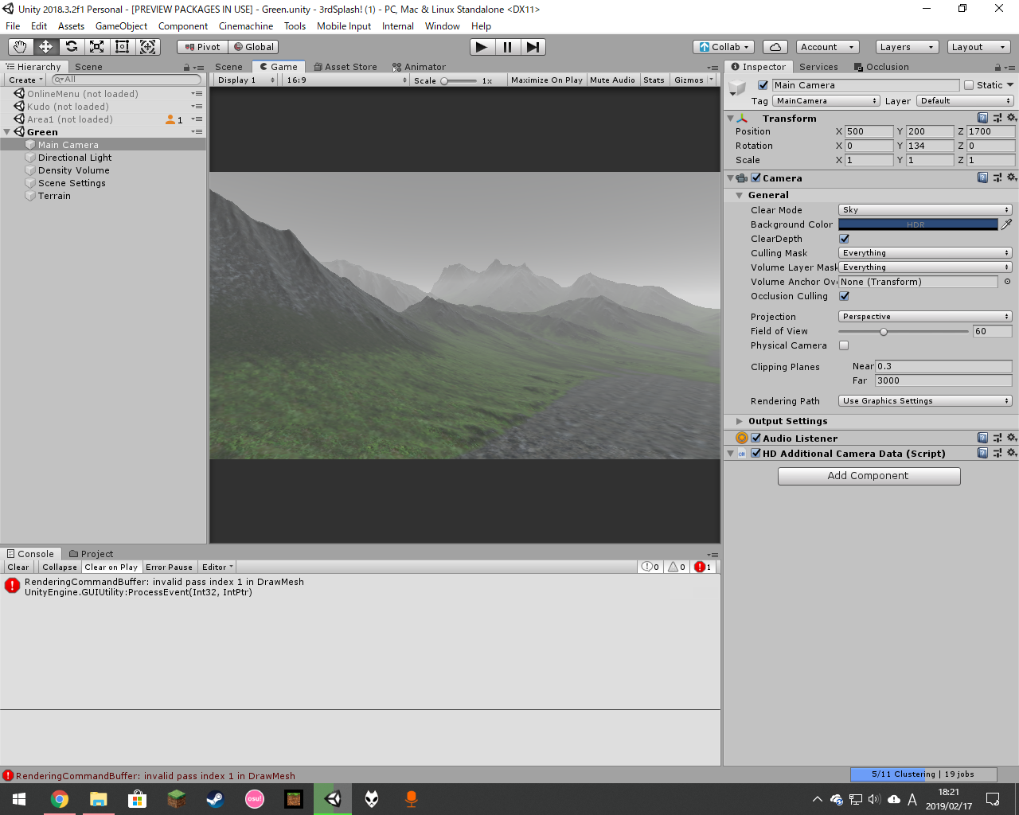The height and width of the screenshot is (815, 1019).
Task: Enable the Physical Camera checkbox
Action: (x=844, y=345)
